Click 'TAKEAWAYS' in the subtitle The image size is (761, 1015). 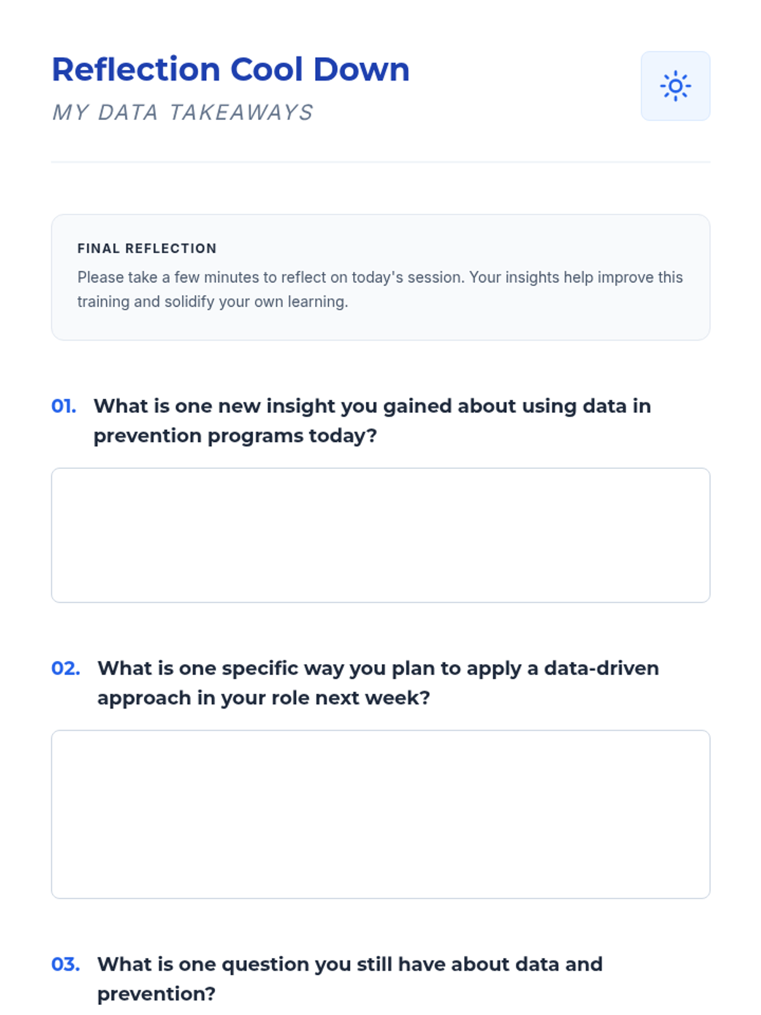coord(241,112)
